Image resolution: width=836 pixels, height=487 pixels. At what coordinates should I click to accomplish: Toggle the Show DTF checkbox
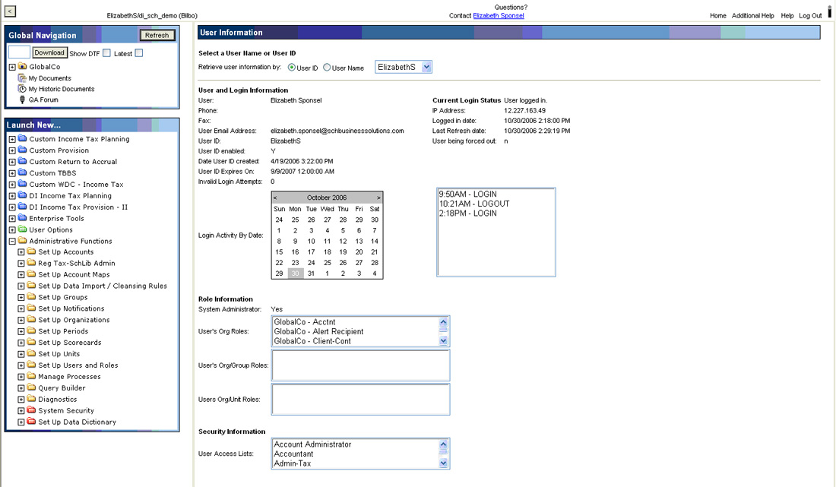tap(106, 52)
